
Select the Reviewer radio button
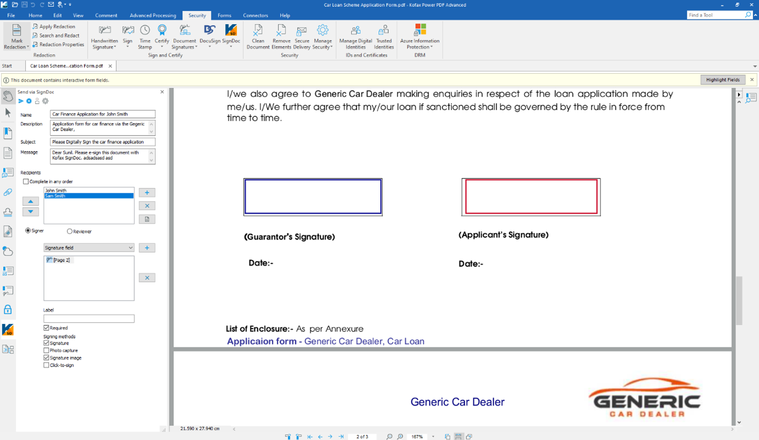click(x=69, y=231)
